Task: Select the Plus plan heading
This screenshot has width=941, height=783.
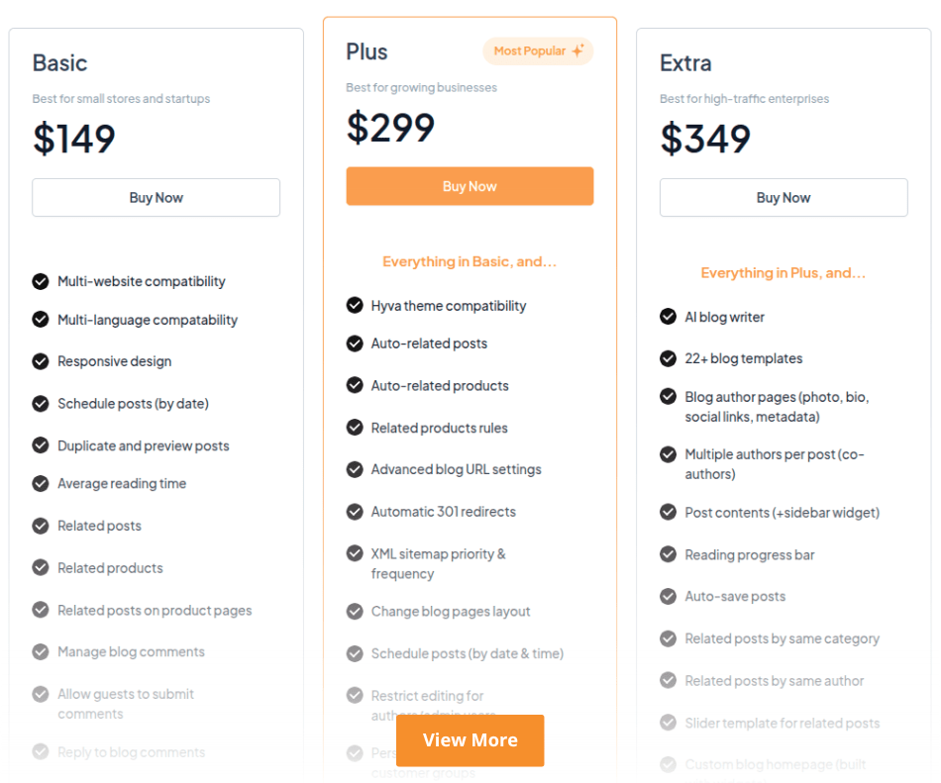Action: click(366, 51)
